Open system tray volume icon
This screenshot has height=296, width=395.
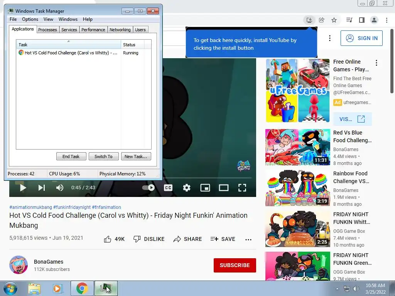click(356, 289)
